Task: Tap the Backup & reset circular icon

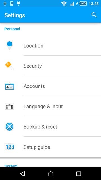Action: click(10, 127)
